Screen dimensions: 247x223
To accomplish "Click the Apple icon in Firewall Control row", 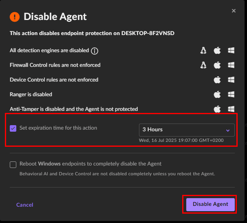I will 217,65.
